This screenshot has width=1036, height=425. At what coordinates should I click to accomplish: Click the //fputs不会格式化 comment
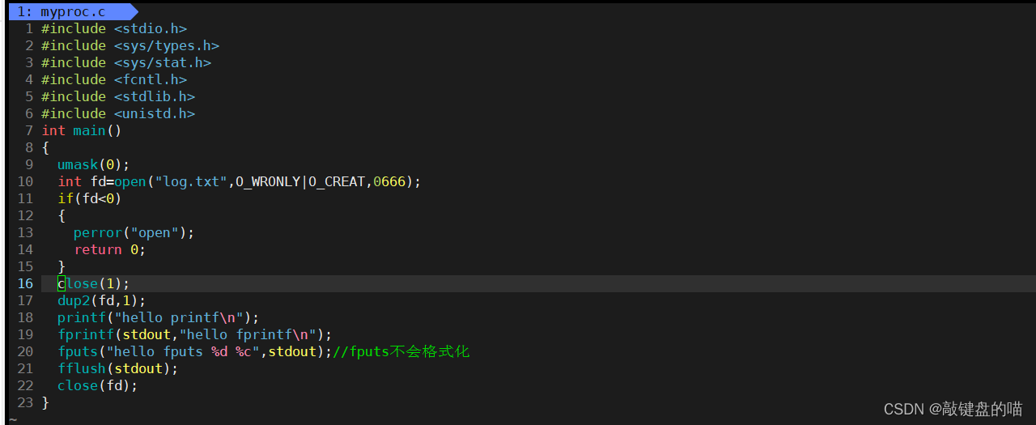tap(401, 352)
